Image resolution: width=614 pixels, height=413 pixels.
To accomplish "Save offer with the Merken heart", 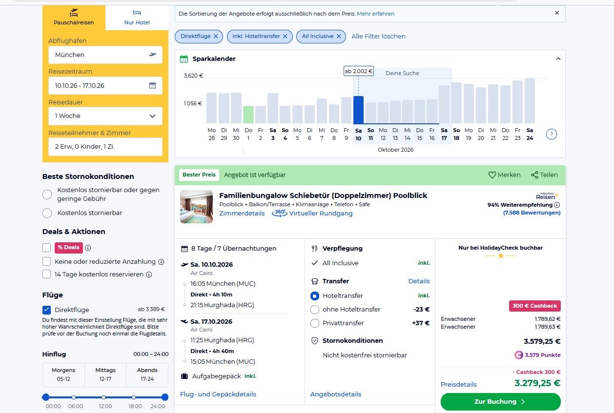I will (x=505, y=175).
